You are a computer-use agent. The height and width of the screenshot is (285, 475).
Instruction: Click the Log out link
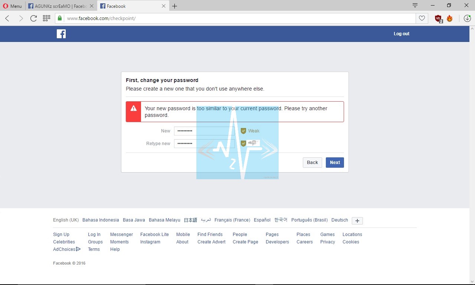point(402,34)
